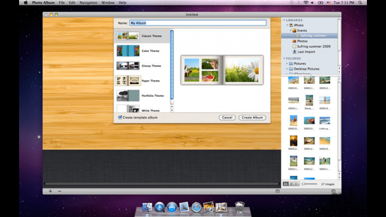This screenshot has height=217, width=386.
Task: Click the Spotlight search icon
Action: (360, 3)
